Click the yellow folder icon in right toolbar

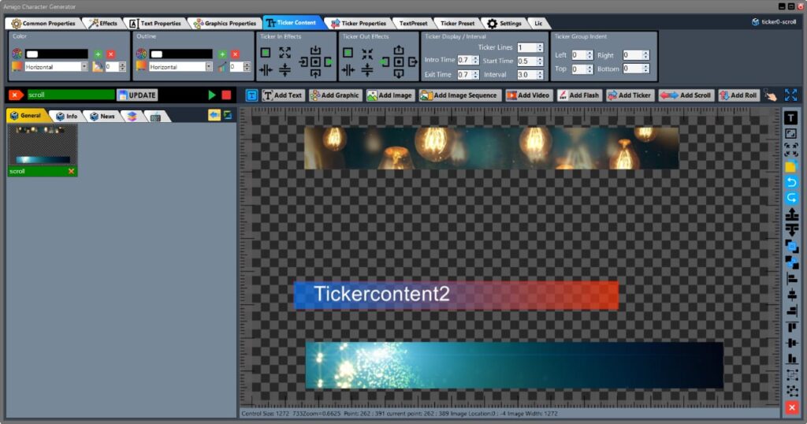click(x=791, y=166)
